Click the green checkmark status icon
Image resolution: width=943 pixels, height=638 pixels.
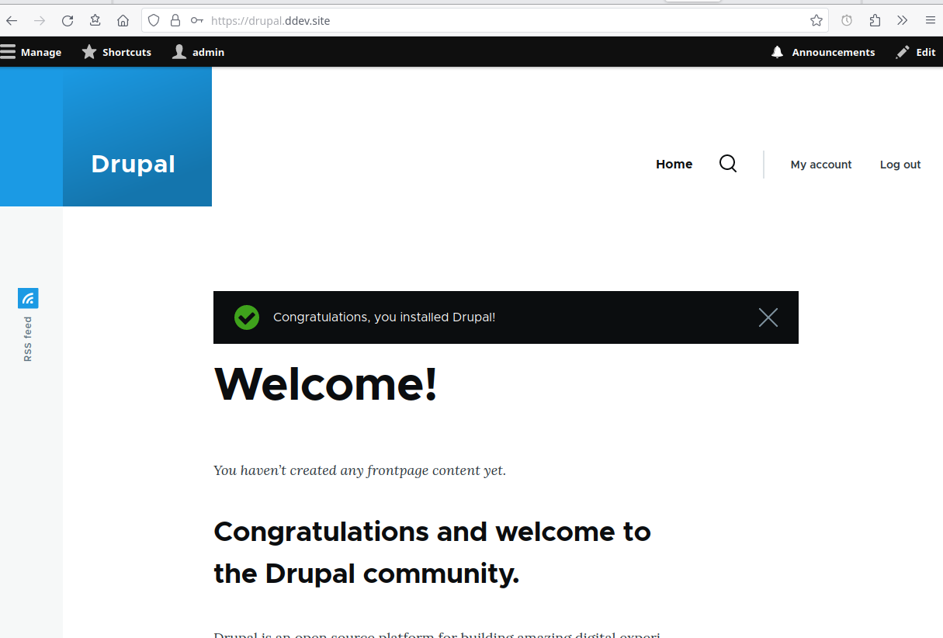(x=247, y=317)
